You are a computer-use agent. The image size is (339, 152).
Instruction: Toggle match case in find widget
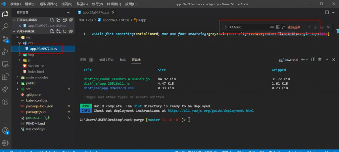coord(272,27)
